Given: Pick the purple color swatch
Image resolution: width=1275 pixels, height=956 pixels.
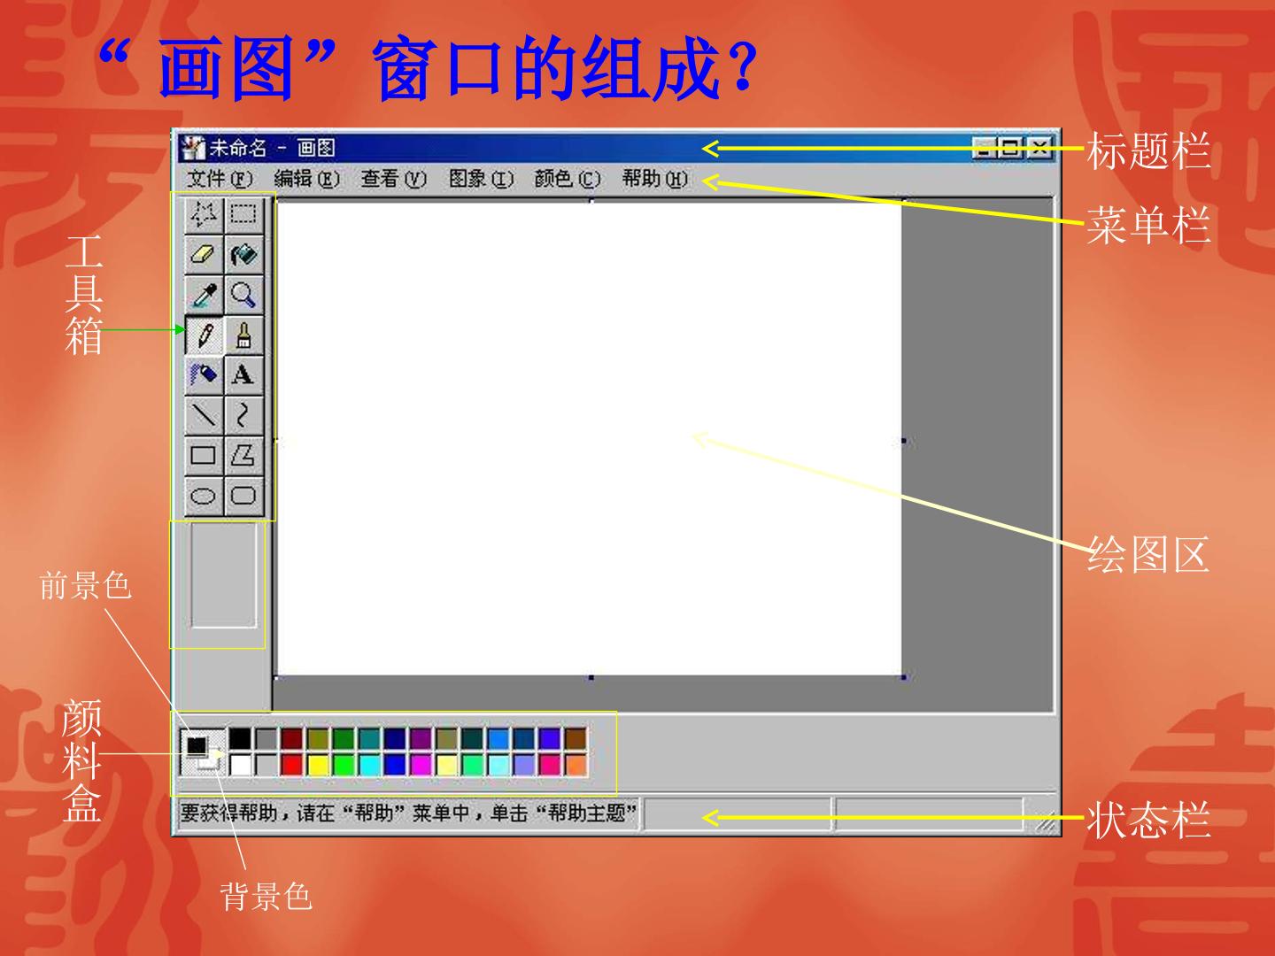Looking at the screenshot, I should tap(421, 738).
